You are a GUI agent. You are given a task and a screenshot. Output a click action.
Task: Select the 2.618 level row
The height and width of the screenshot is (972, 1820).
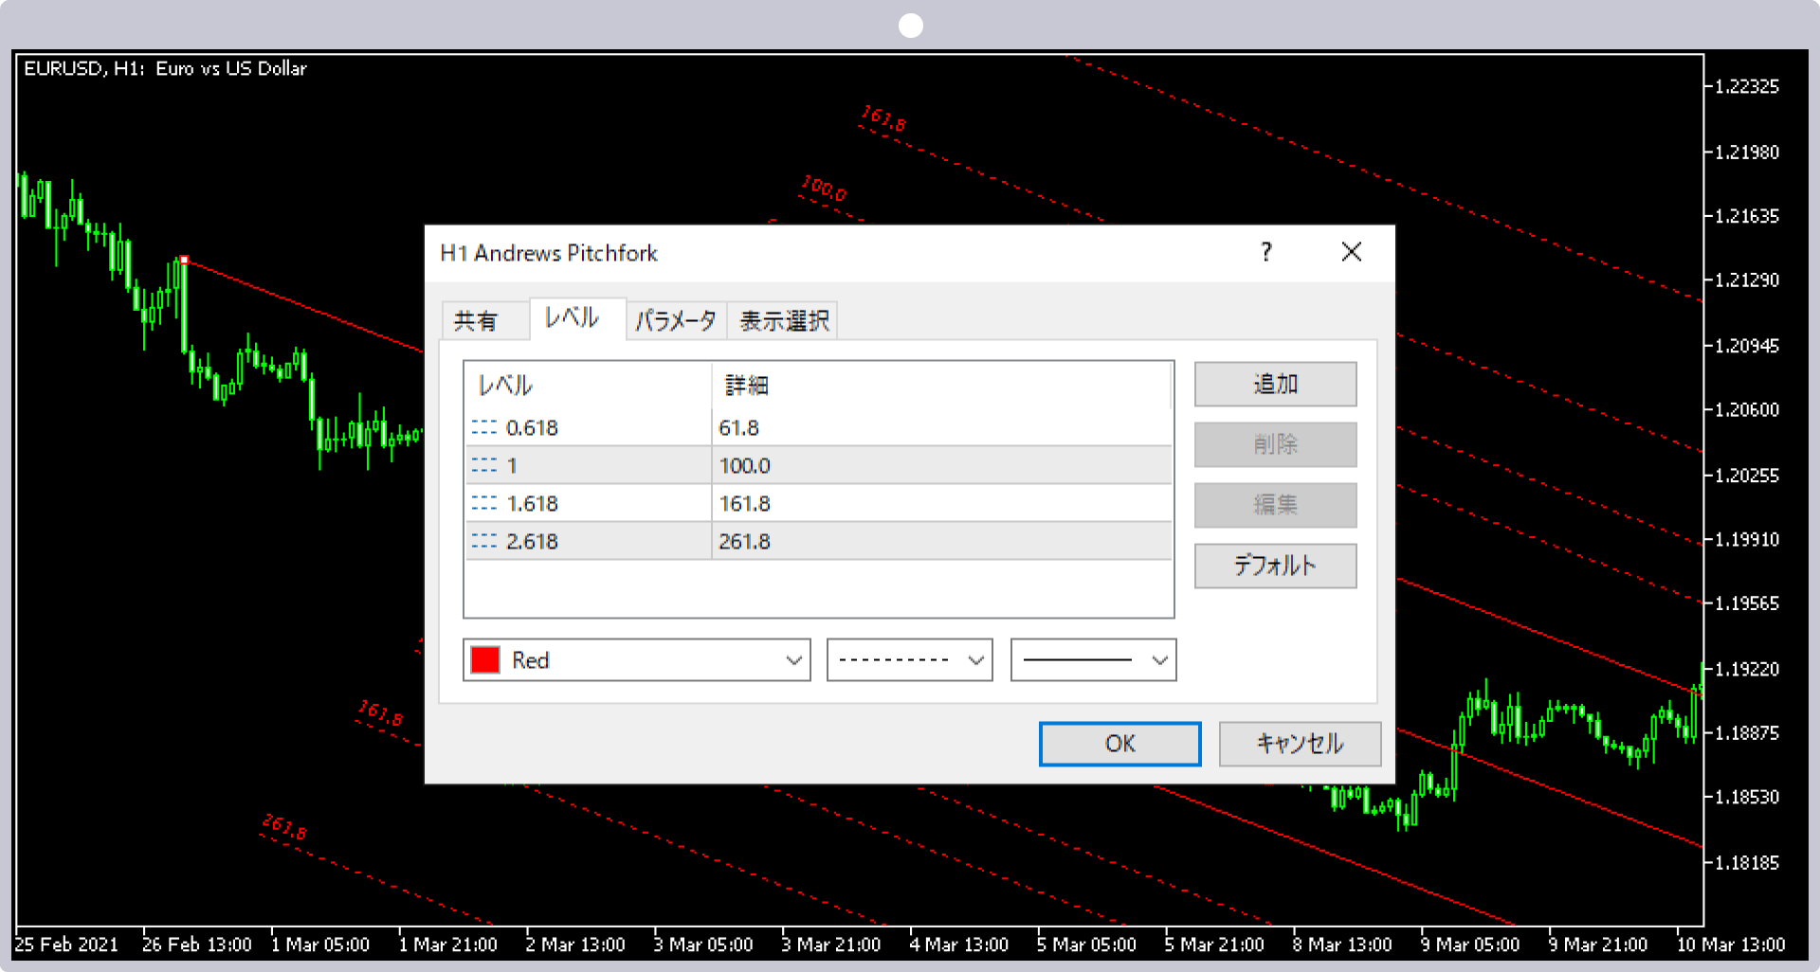819,541
